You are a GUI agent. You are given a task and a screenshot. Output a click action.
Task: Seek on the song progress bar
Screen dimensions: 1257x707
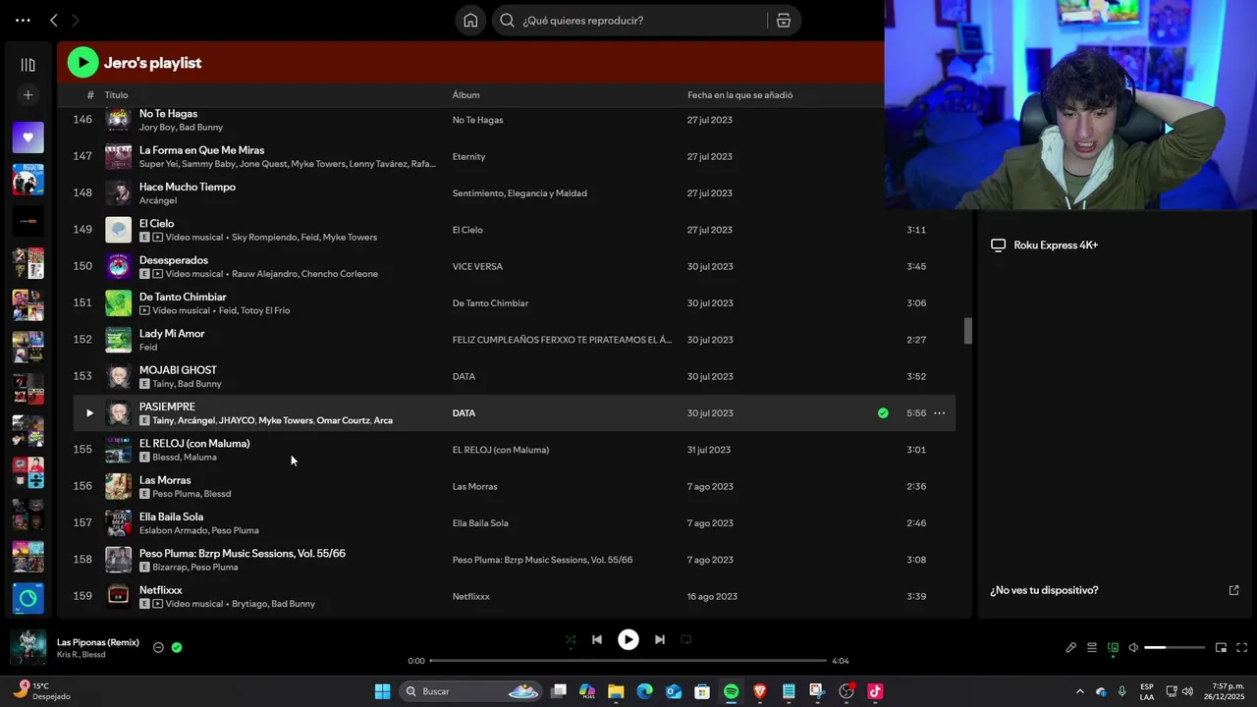pyautogui.click(x=628, y=661)
